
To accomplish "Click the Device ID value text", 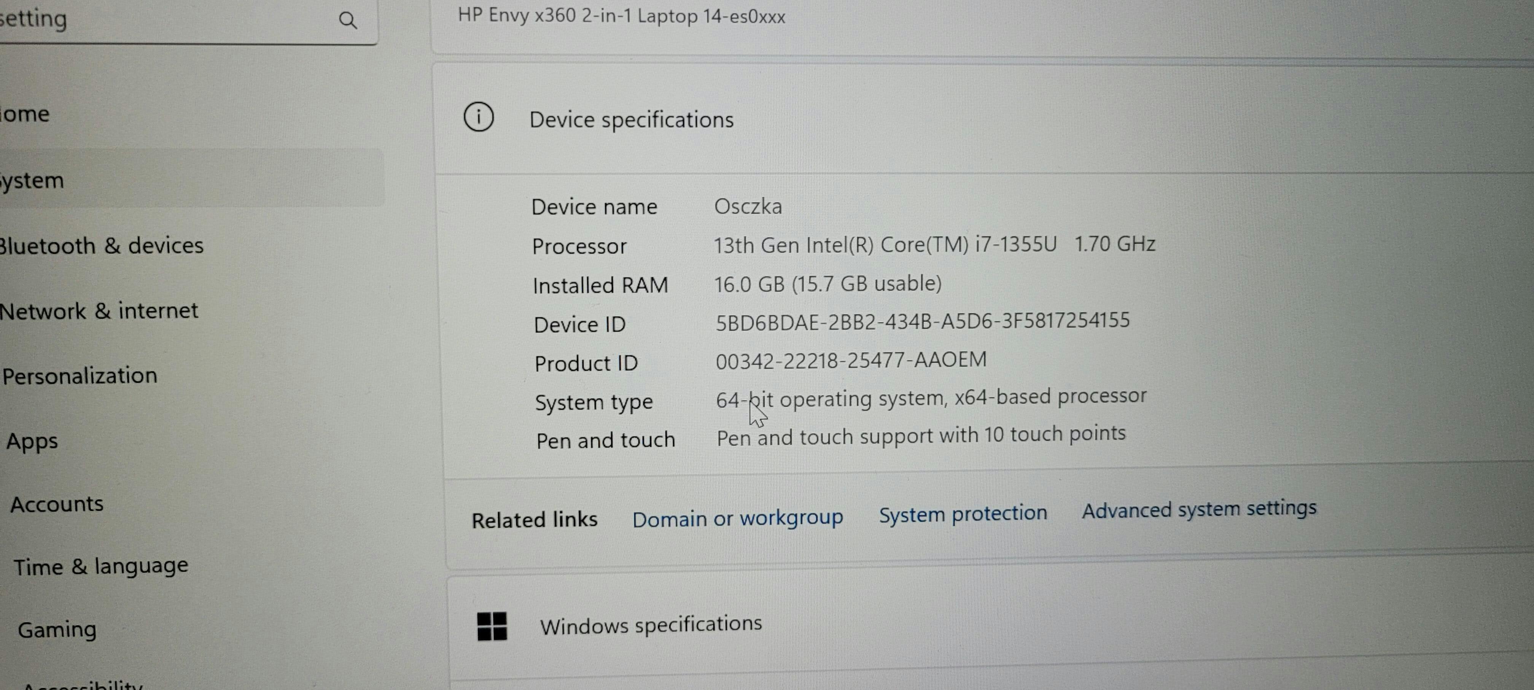I will click(923, 321).
